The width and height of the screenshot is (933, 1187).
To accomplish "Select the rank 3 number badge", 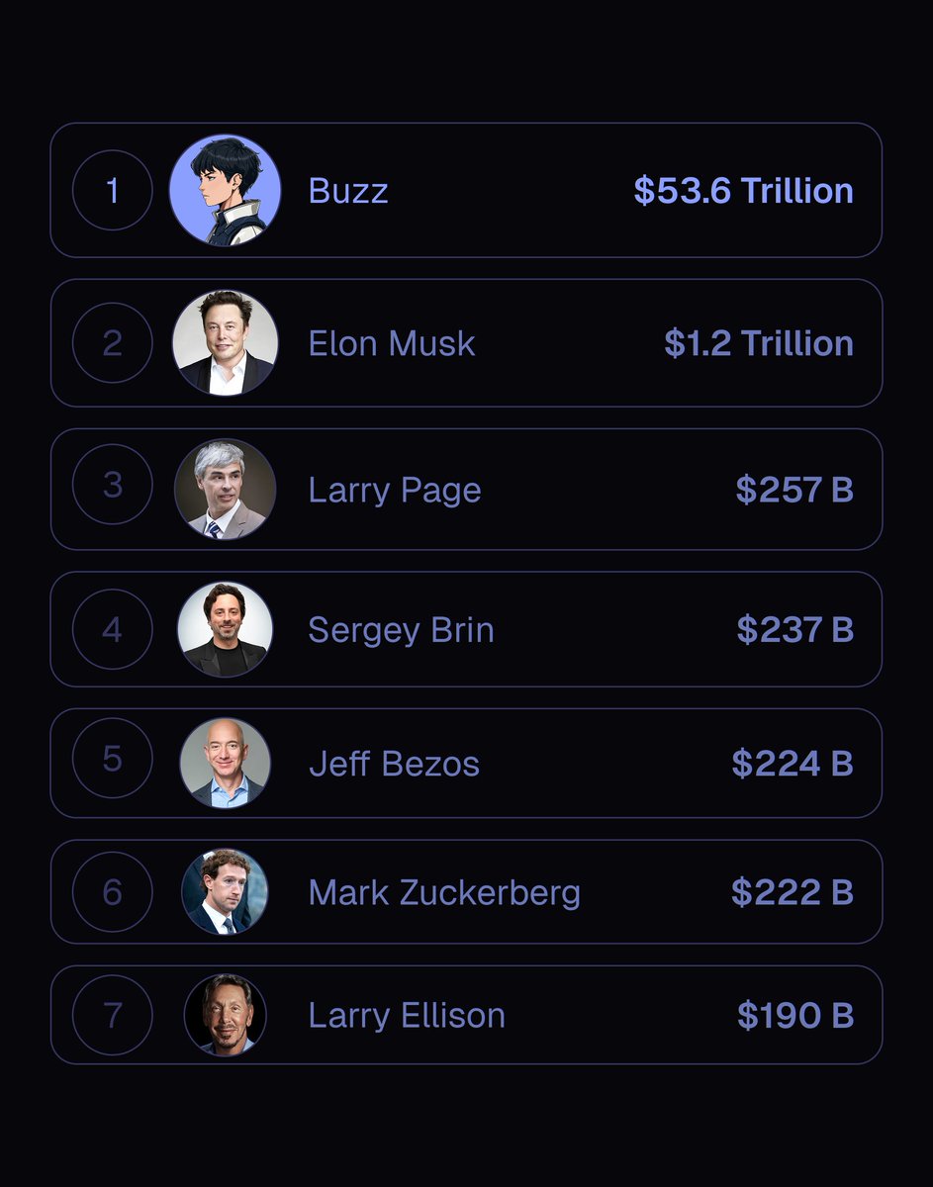I will click(x=113, y=485).
